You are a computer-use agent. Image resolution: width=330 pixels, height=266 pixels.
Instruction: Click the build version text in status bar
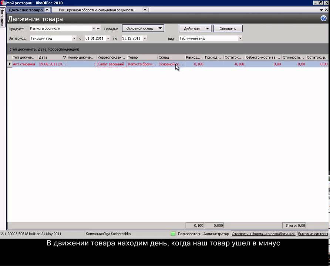[x=31, y=233]
